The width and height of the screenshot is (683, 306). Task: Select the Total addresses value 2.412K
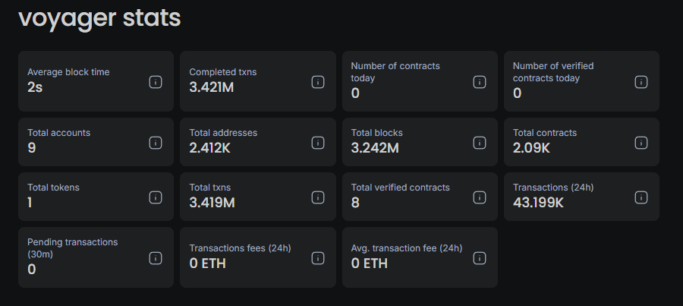coord(211,148)
